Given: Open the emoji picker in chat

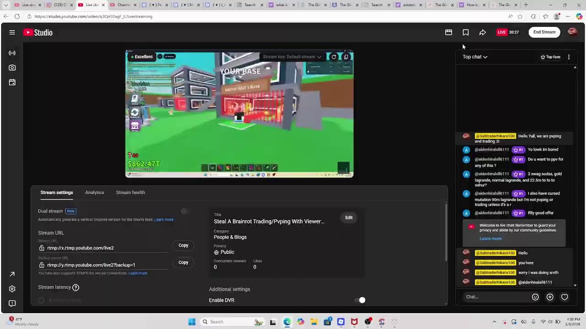Looking at the screenshot, I should coord(535,297).
